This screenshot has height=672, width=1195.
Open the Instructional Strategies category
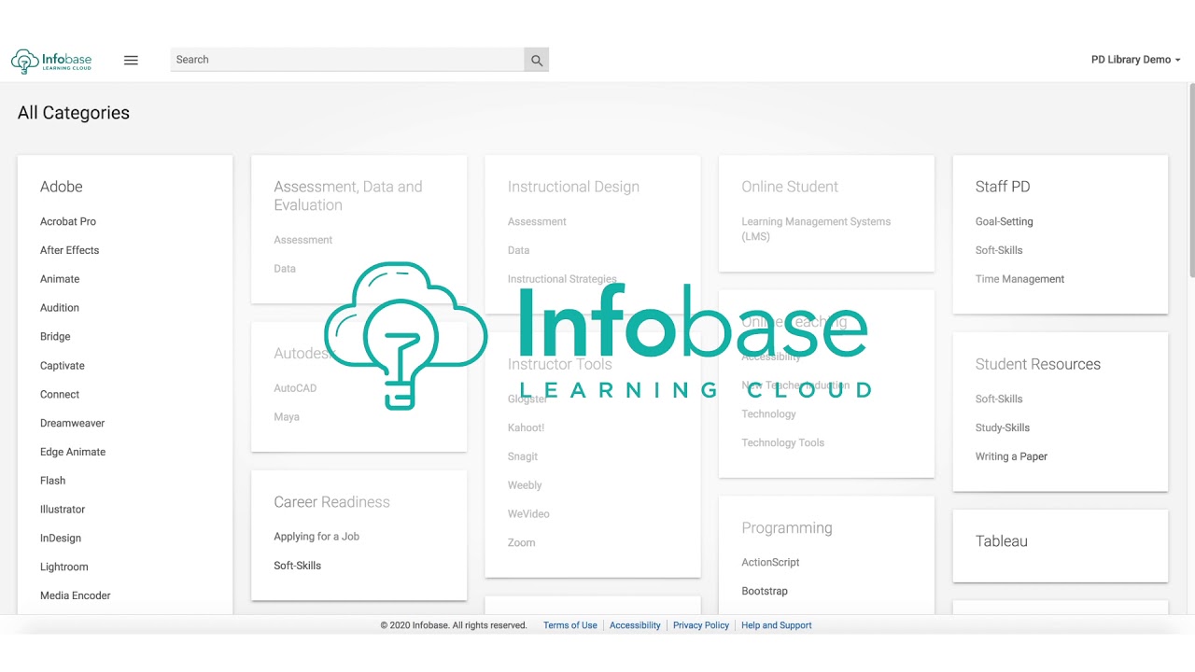pos(562,279)
